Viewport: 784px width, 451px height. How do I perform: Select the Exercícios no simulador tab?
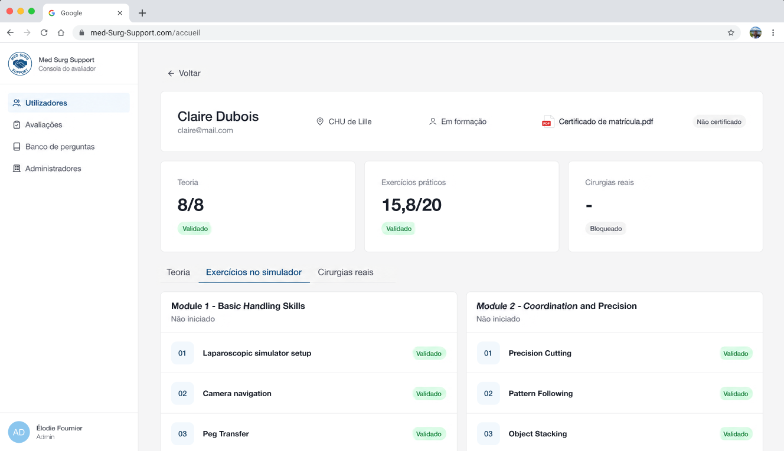click(x=254, y=272)
